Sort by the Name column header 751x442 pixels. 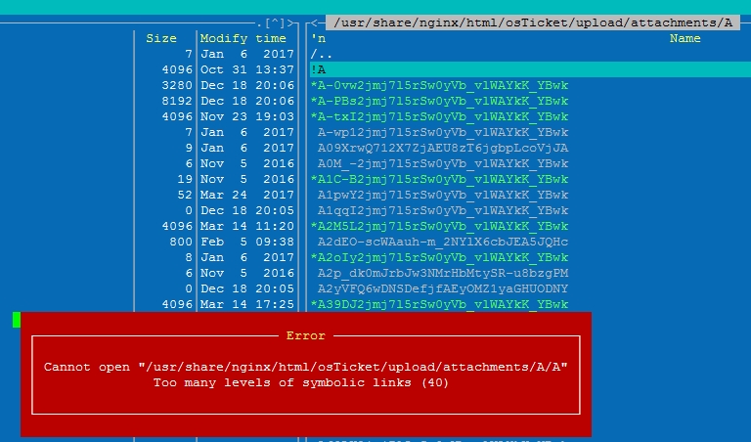pyautogui.click(x=685, y=38)
